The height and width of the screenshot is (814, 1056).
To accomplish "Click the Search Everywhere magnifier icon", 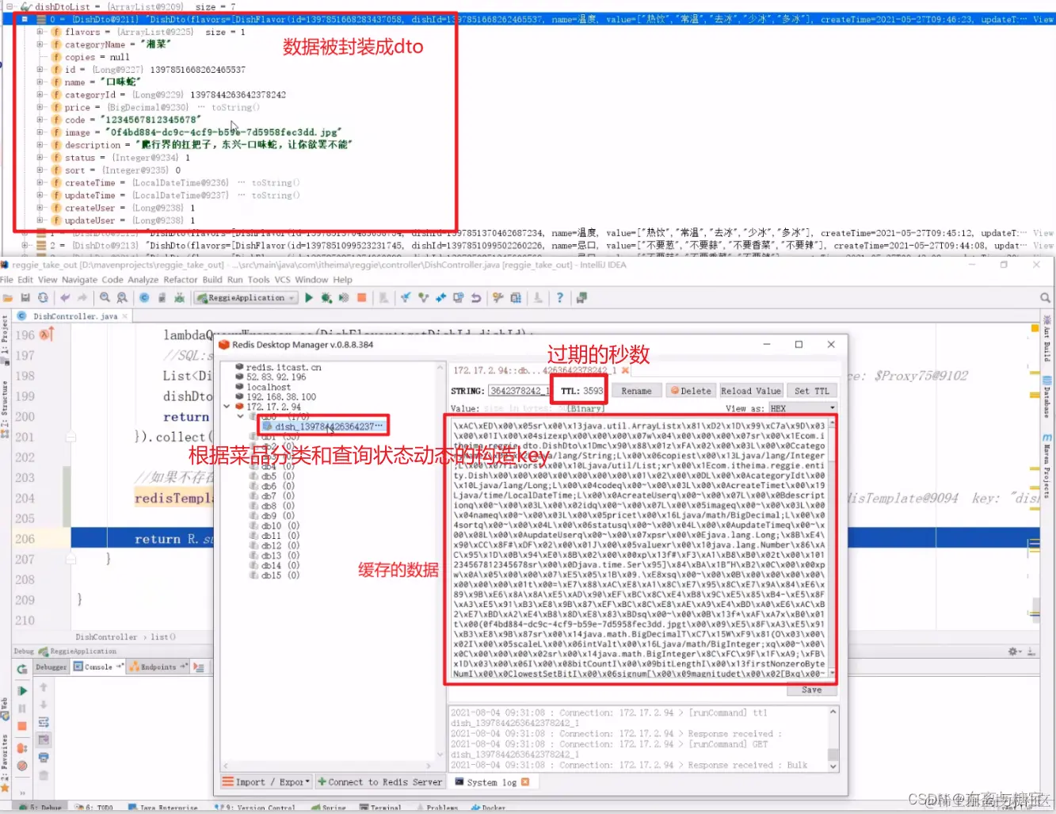I will 1045,298.
